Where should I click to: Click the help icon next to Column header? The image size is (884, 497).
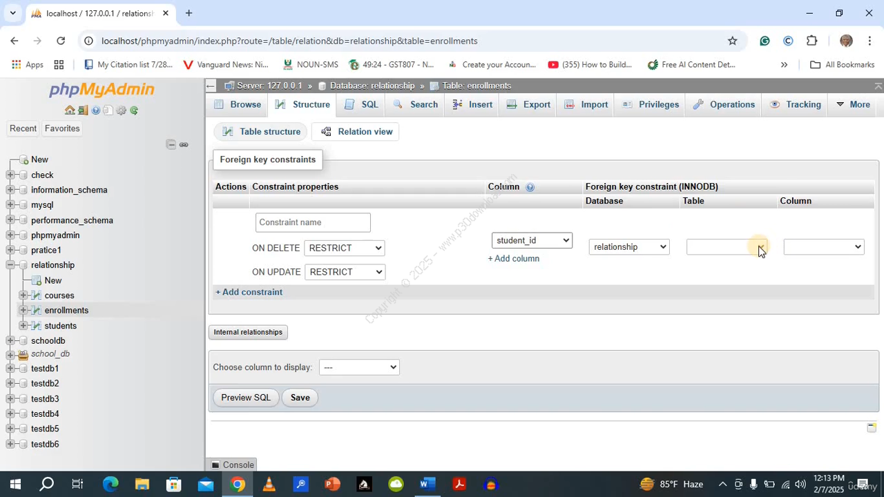click(x=530, y=187)
